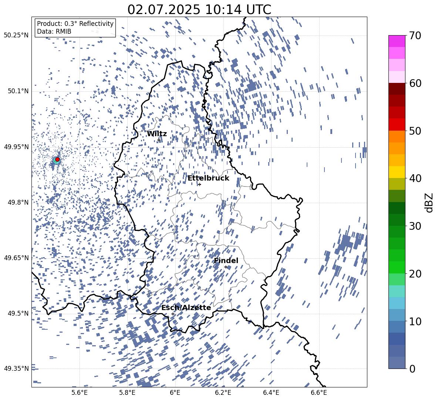The image size is (438, 400).
Task: Select the title text 02.07.2025 10:14 UTC
Action: pyautogui.click(x=199, y=10)
